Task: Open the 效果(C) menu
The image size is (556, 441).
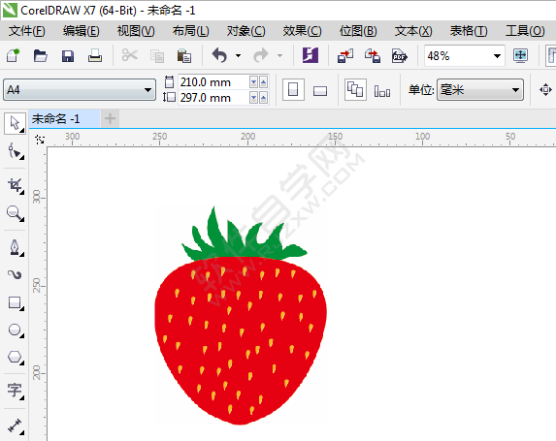Action: coord(302,31)
